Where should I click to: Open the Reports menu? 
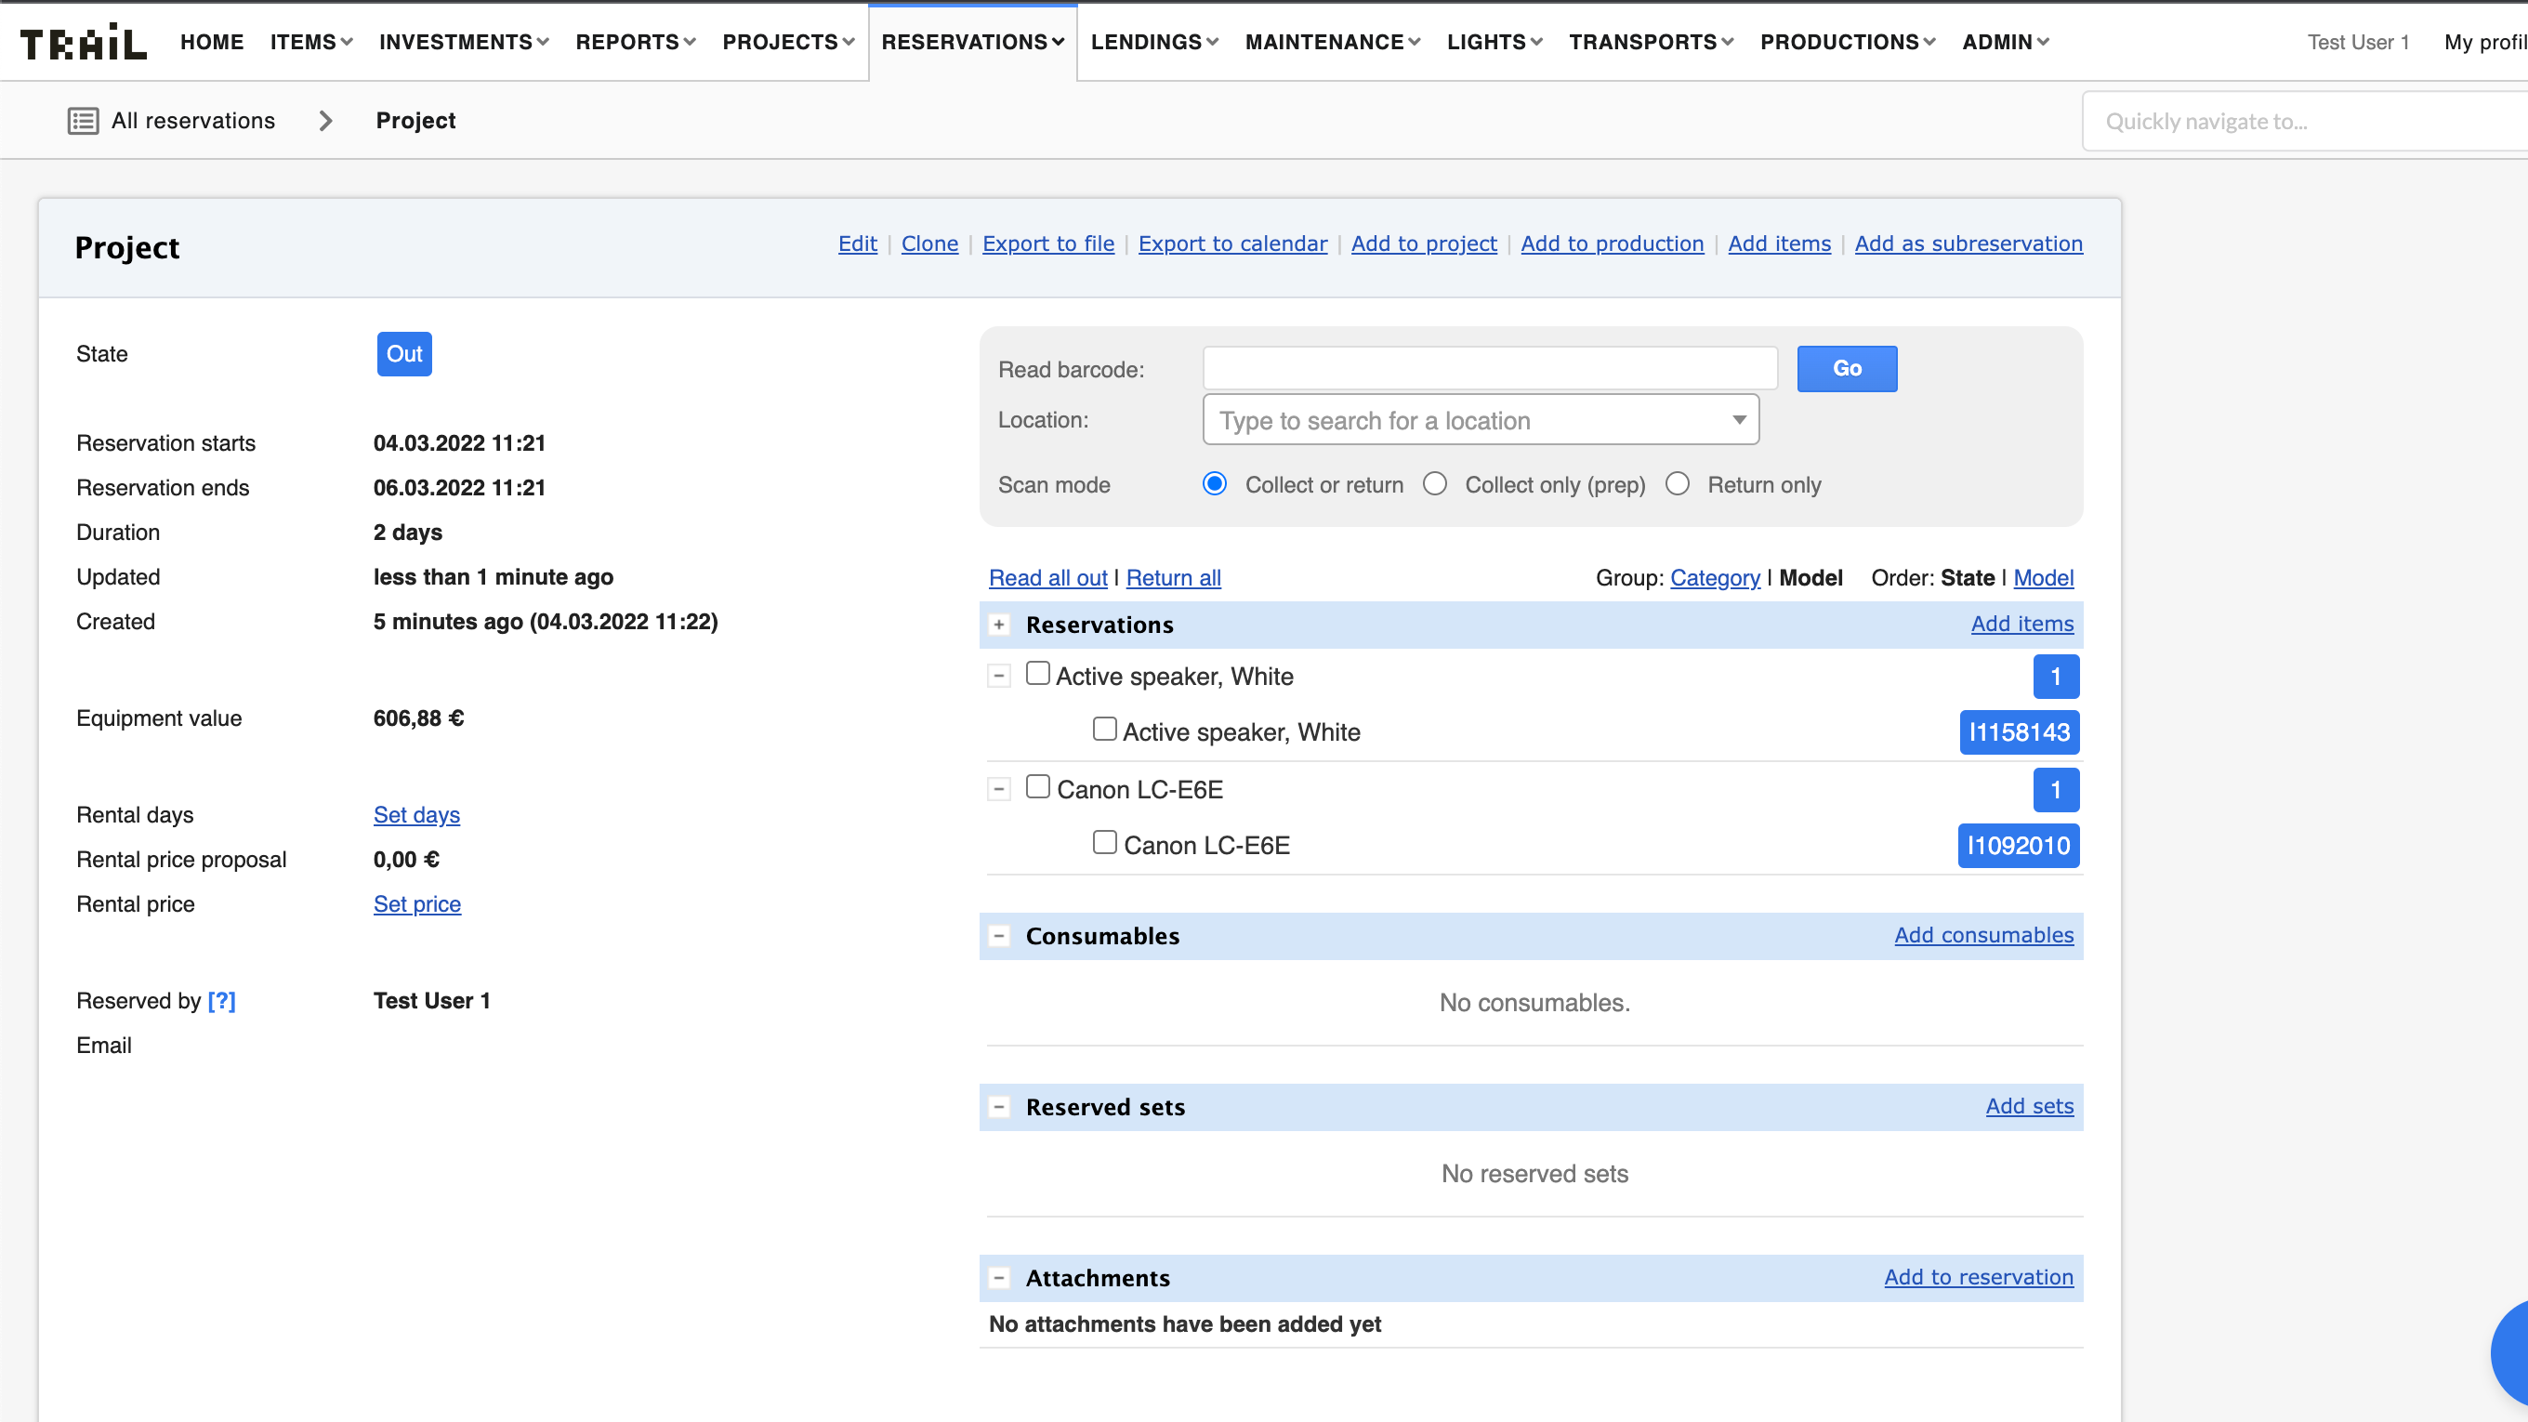pyautogui.click(x=636, y=42)
